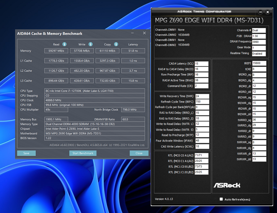
Task: Enable the Auto Refresh checkbox
Action: click(x=221, y=199)
